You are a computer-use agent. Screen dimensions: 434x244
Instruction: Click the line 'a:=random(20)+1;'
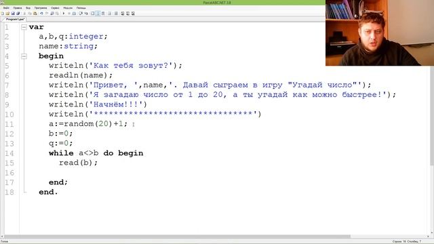[x=88, y=124]
